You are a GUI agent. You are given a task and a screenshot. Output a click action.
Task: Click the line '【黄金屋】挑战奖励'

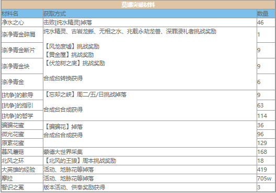point(68,55)
